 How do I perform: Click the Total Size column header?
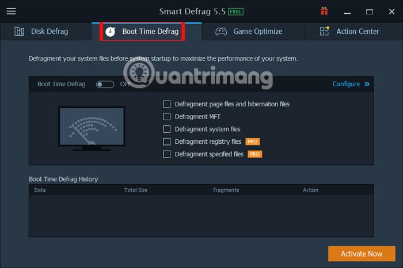coord(136,190)
